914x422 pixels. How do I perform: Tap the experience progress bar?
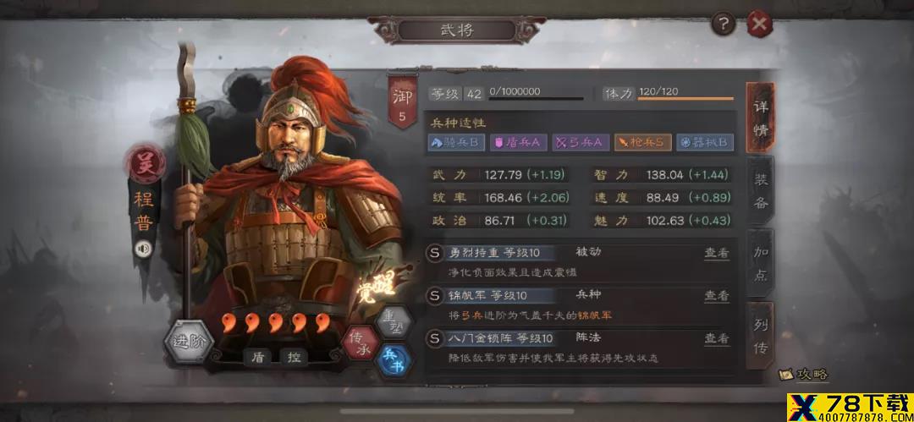(536, 98)
